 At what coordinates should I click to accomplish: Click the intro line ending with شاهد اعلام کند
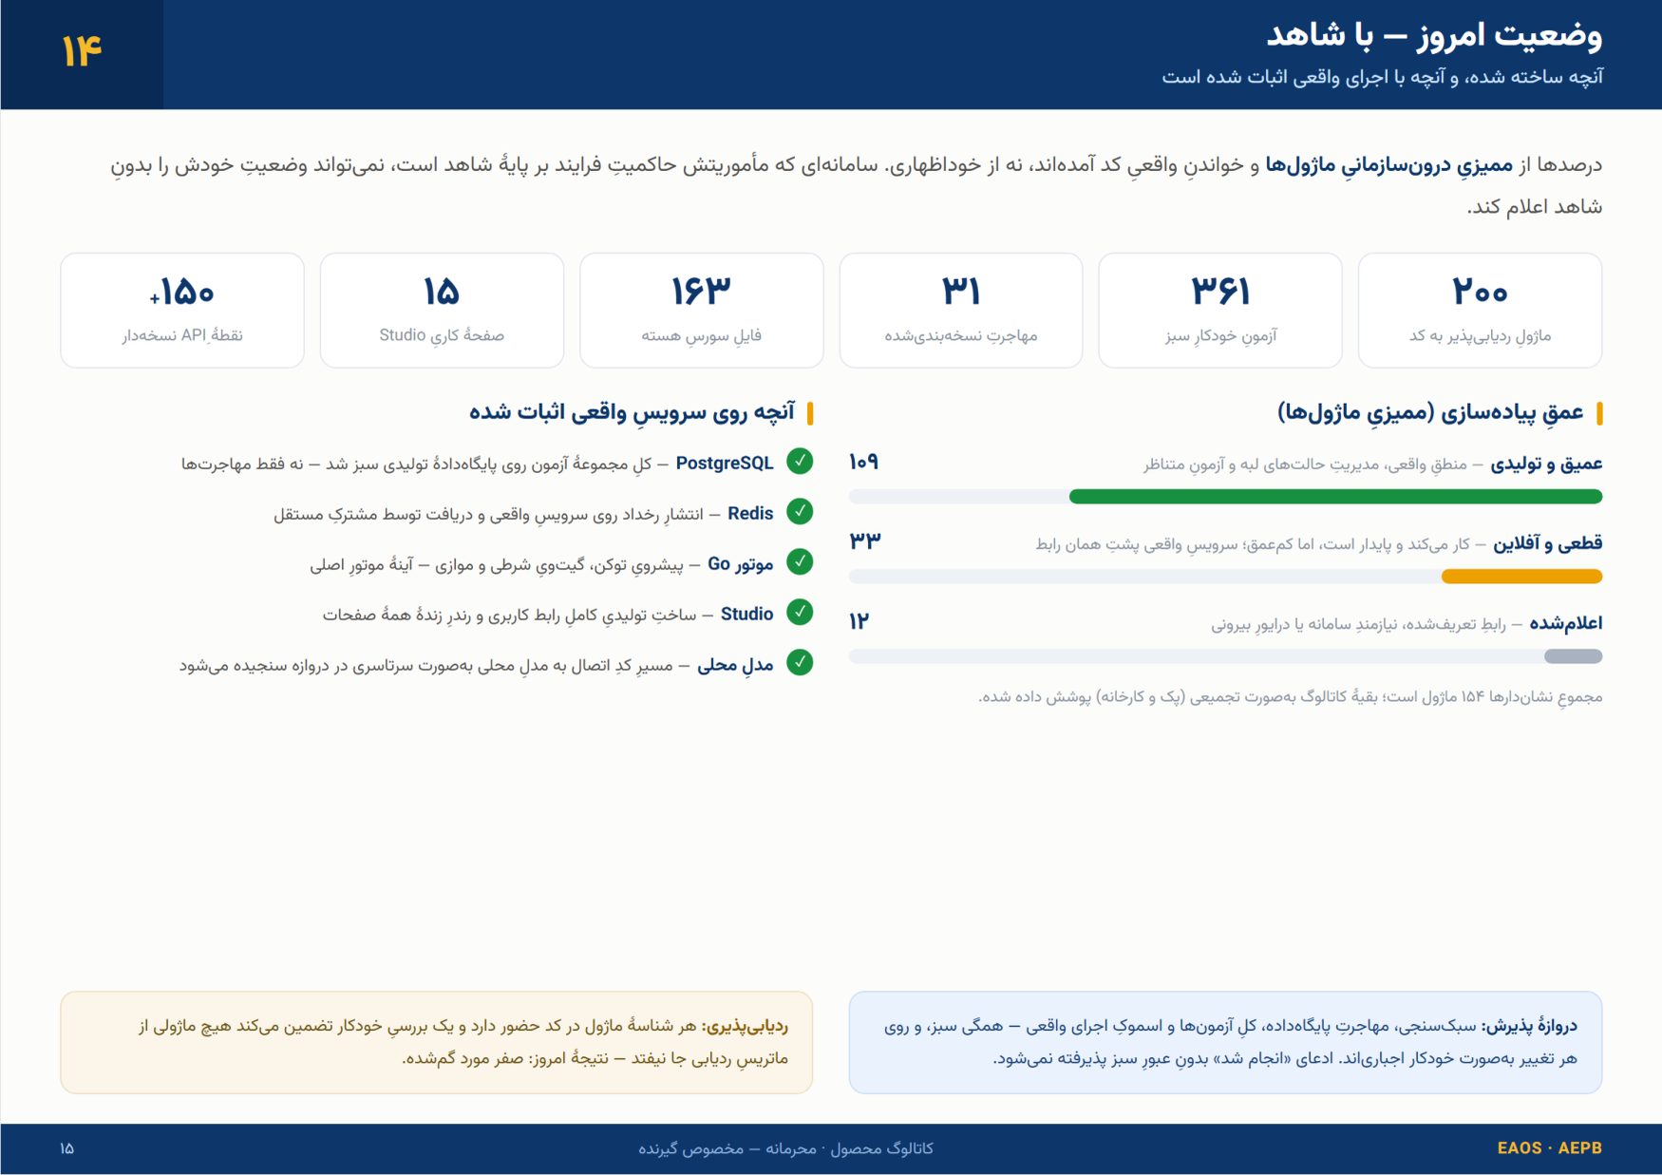pyautogui.click(x=1535, y=207)
